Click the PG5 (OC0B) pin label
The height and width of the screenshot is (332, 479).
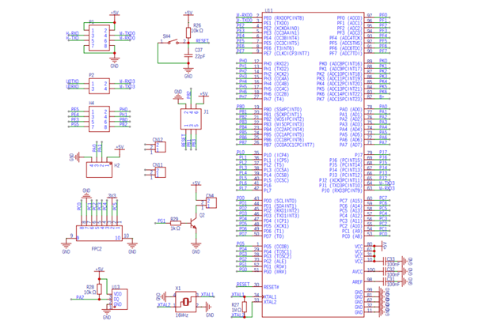[x=276, y=247]
